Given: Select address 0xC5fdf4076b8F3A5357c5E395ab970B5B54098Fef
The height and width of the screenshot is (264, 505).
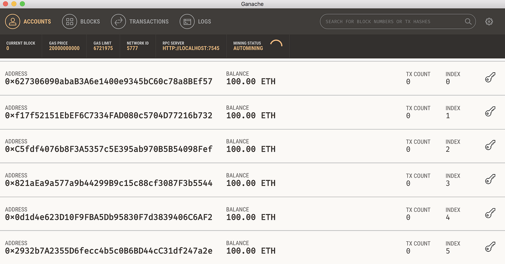Looking at the screenshot, I should click(109, 149).
